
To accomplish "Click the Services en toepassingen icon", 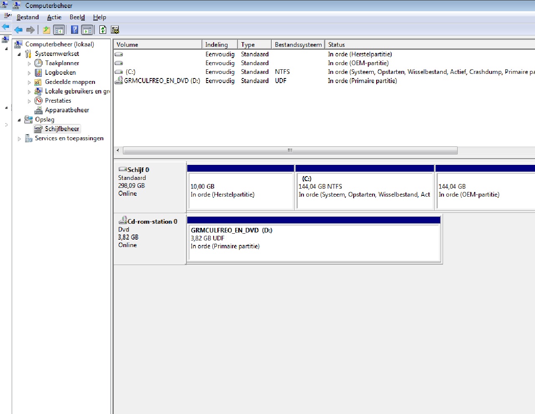I will point(28,138).
